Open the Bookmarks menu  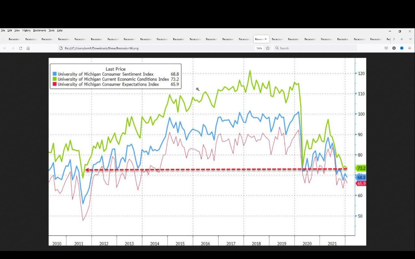pyautogui.click(x=39, y=30)
